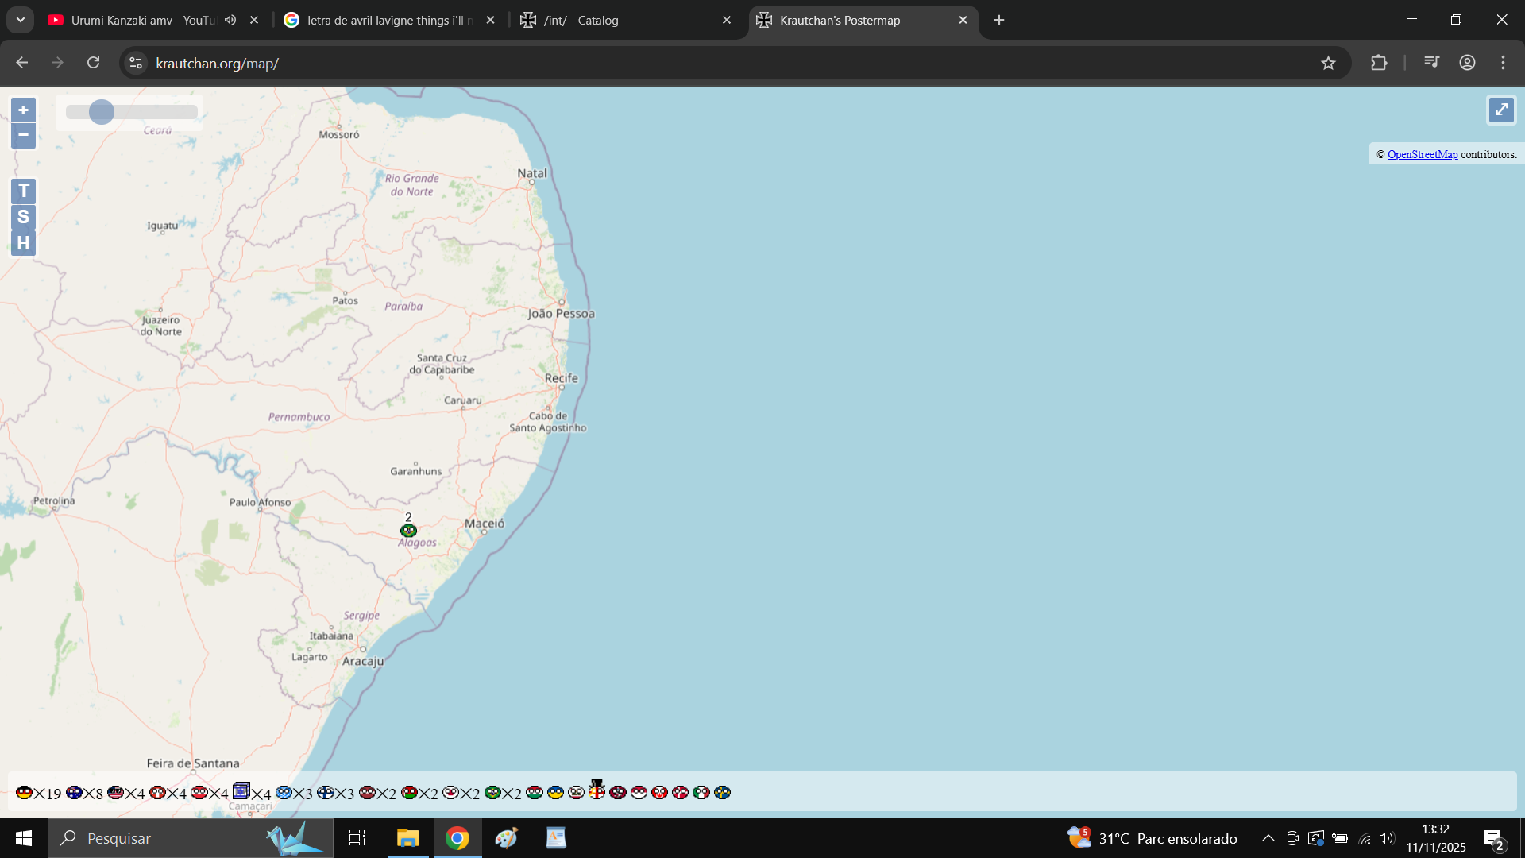
Task: Click the Sweden countryball at the legend end
Action: (x=722, y=792)
